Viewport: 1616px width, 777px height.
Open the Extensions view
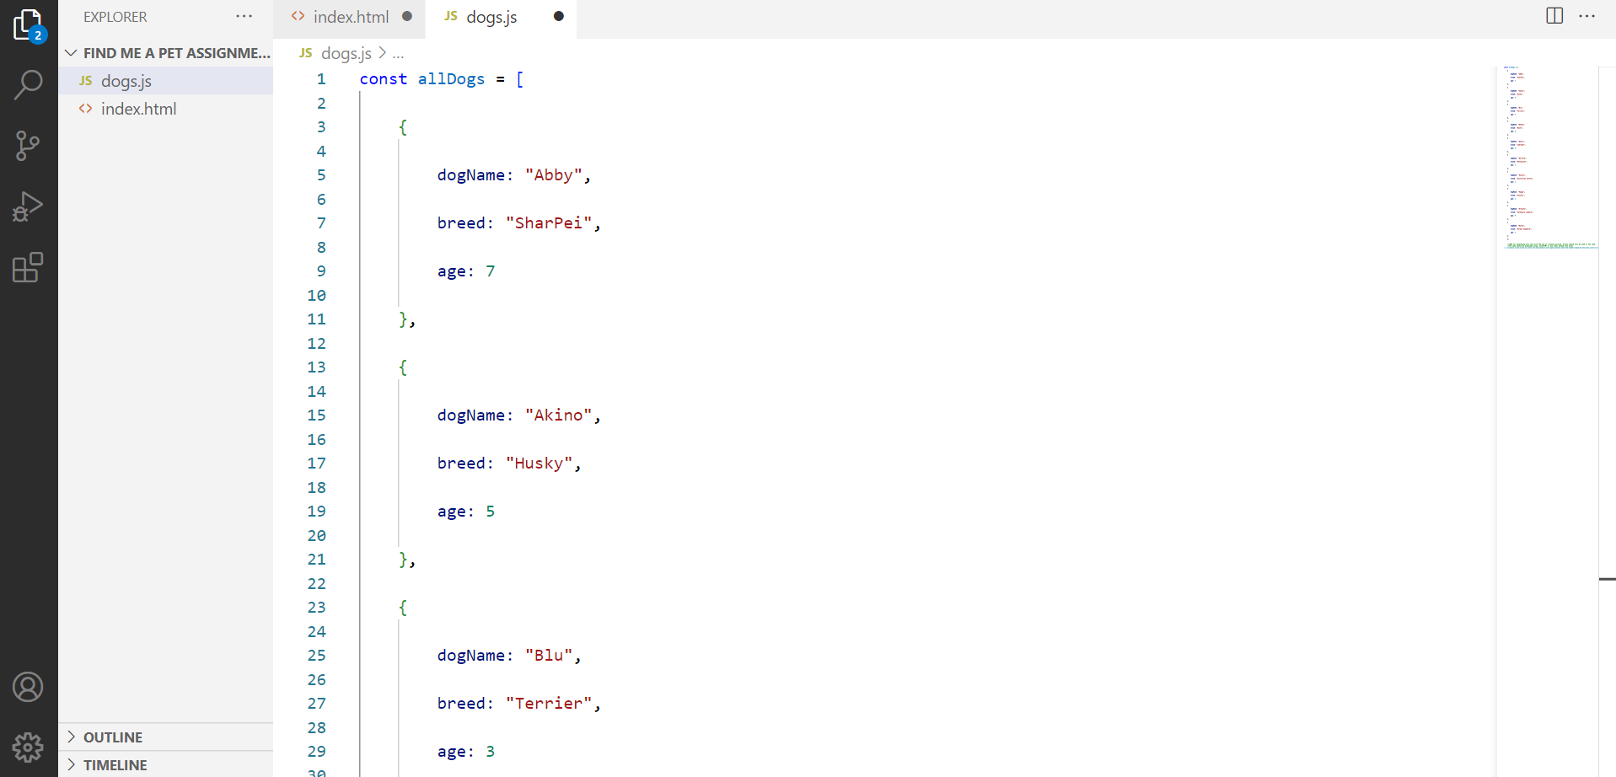pos(29,267)
